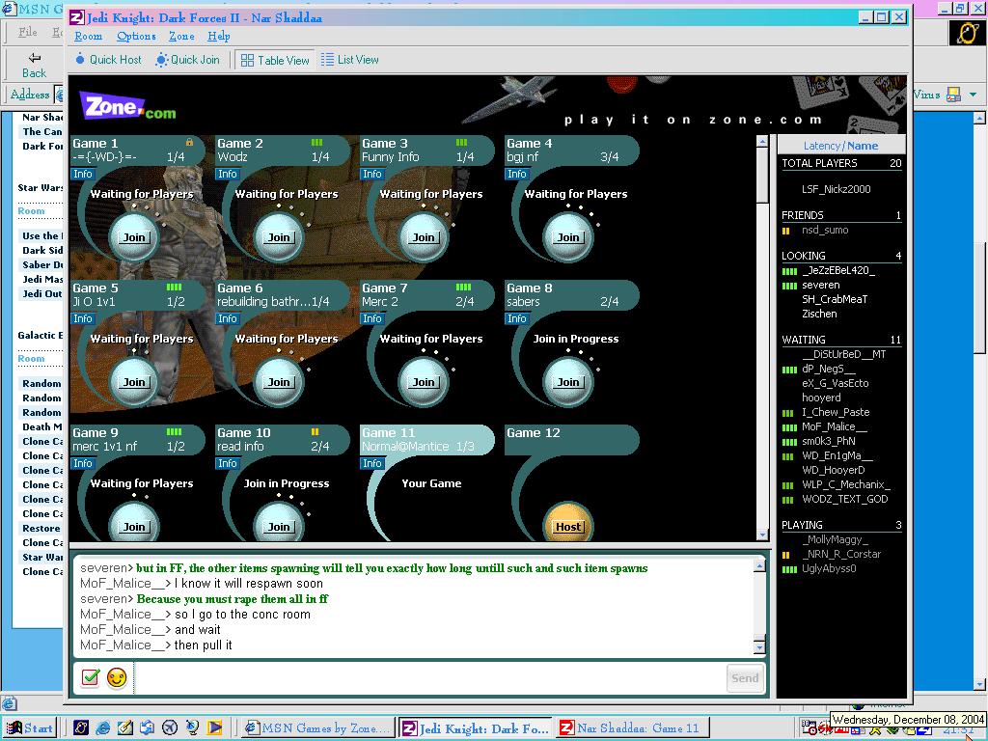Join Game 2 Wodz table
The height and width of the screenshot is (741, 988).
pos(279,237)
